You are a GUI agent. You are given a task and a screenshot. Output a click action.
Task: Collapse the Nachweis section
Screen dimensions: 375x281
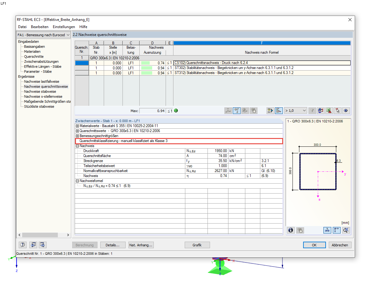tap(77, 146)
